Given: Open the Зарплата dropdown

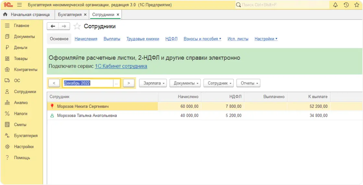Looking at the screenshot, I should click(x=153, y=83).
